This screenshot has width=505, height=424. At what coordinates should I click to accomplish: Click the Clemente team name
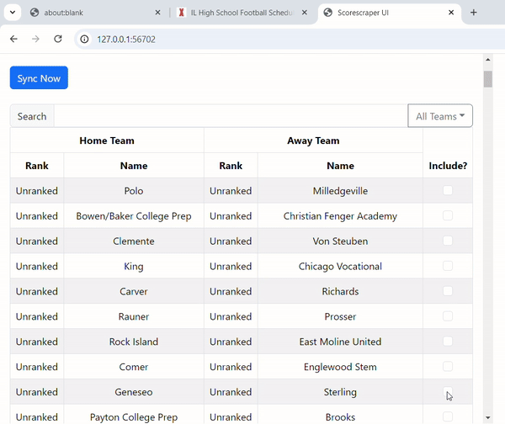click(x=134, y=241)
